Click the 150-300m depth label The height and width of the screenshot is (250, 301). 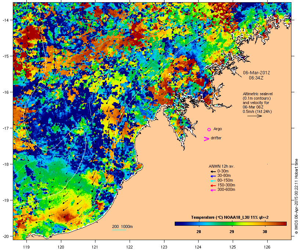(x=226, y=185)
